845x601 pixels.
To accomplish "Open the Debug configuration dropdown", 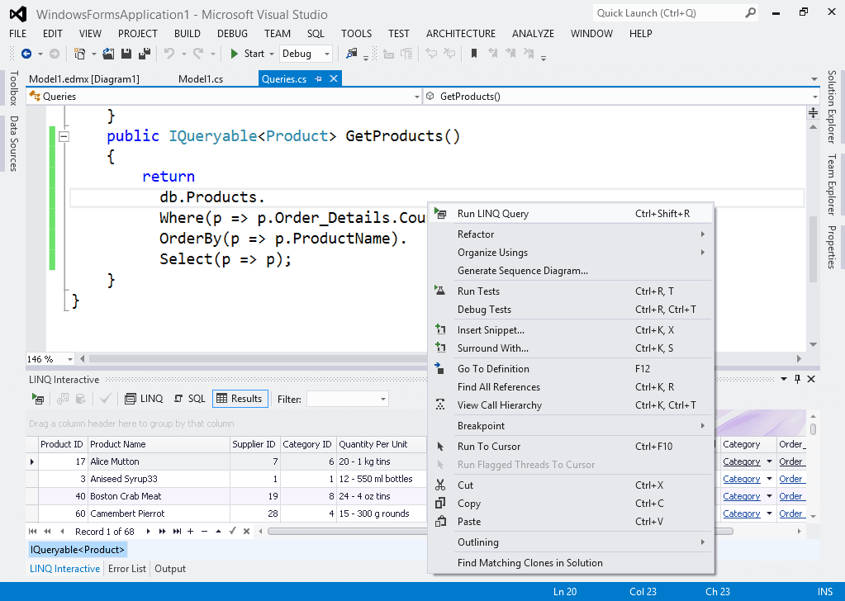I will pos(326,54).
